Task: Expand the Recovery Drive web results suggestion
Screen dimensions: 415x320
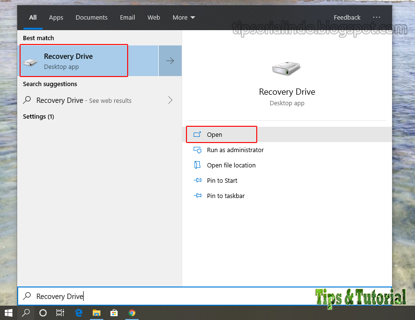Action: tap(170, 100)
